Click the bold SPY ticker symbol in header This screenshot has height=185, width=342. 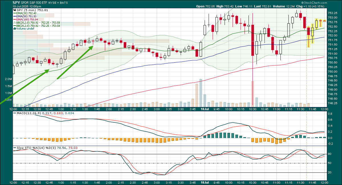[x=17, y=3]
